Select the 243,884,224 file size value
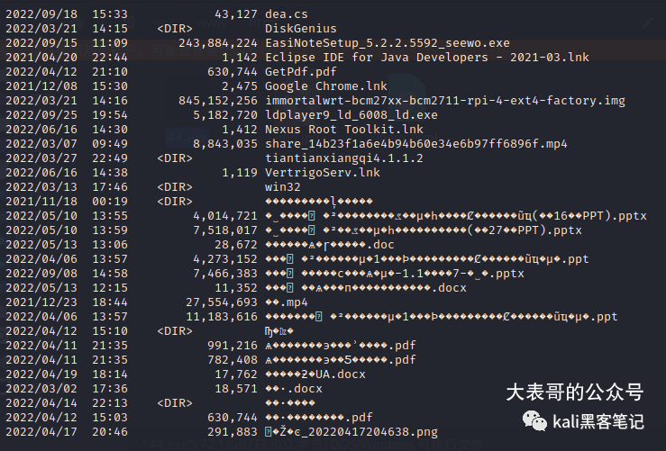666x451 pixels. coord(218,43)
